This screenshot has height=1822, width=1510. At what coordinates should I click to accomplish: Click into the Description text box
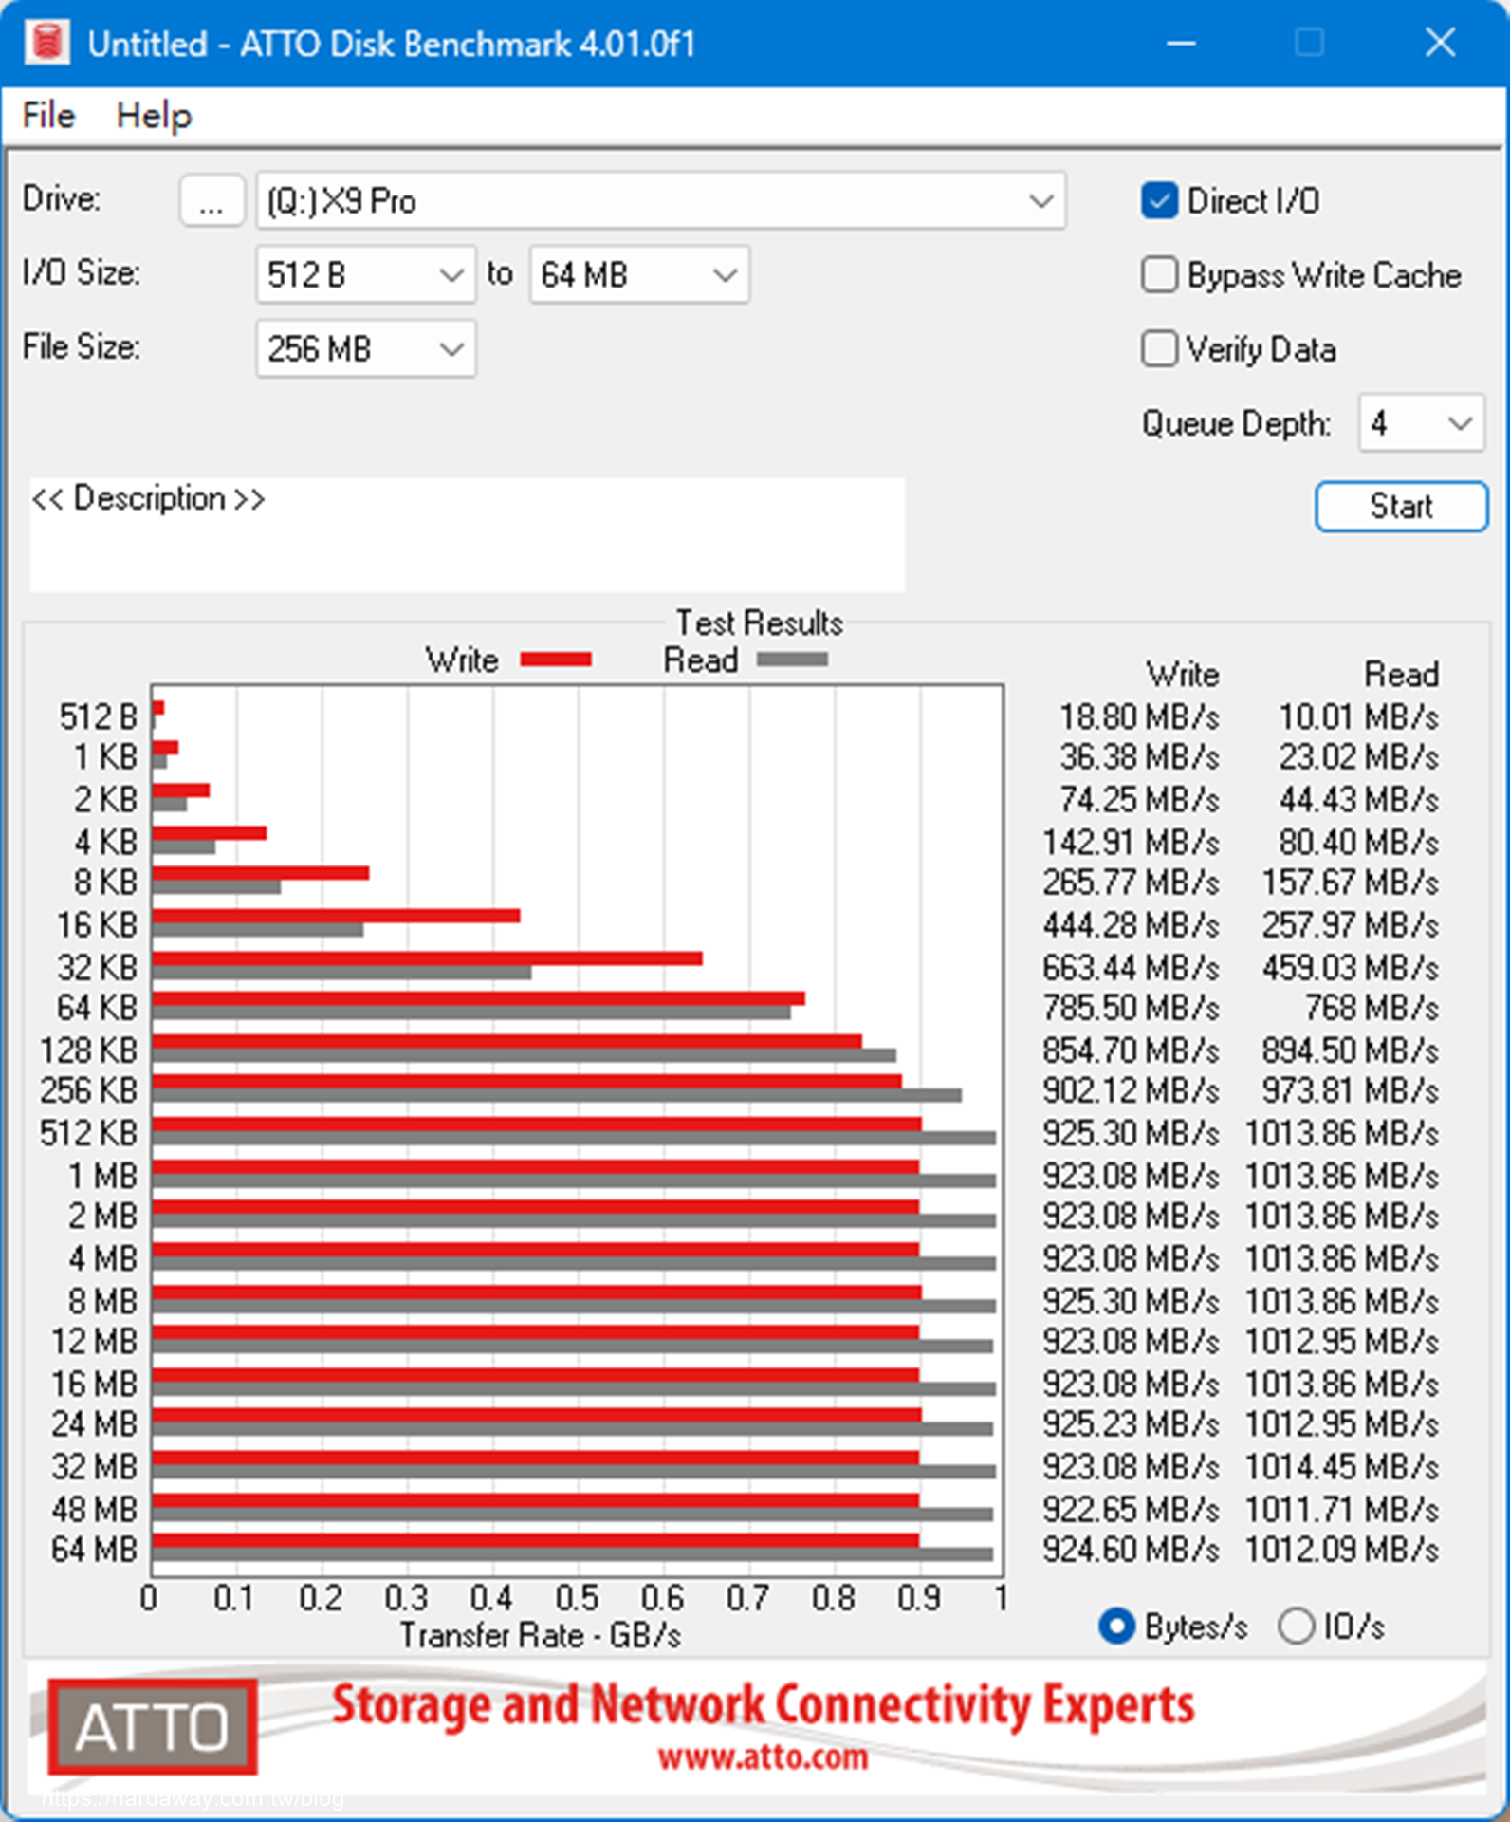pyautogui.click(x=467, y=535)
